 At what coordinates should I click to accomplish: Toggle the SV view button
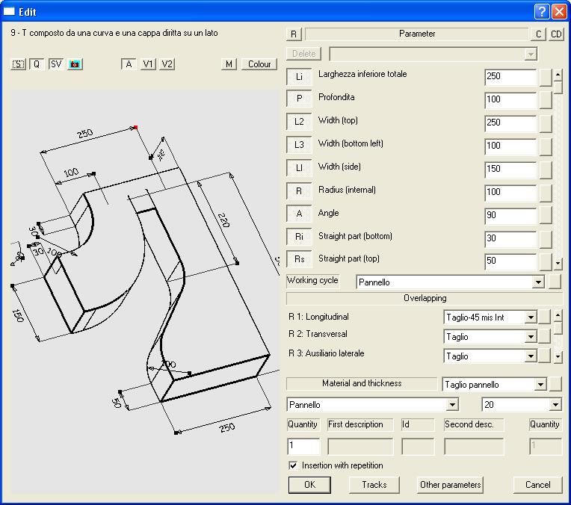(56, 64)
